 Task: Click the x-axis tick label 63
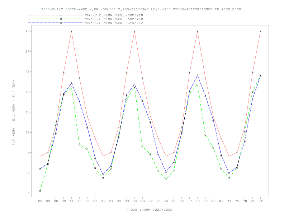pos(205,201)
